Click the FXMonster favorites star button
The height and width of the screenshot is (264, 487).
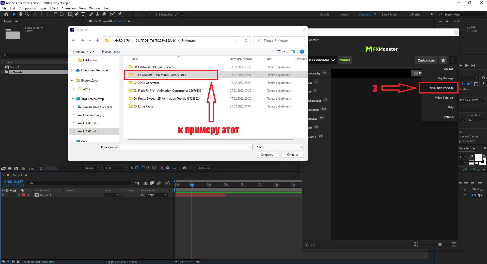(x=443, y=60)
